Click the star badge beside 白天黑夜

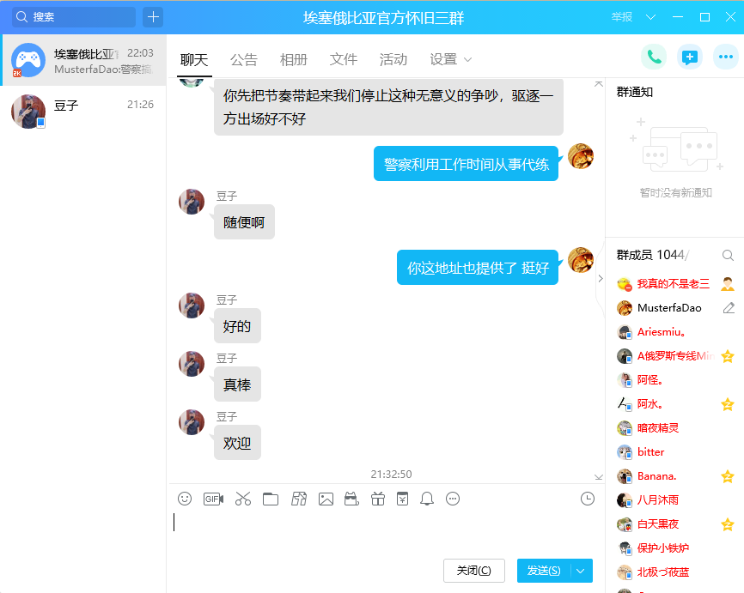click(x=728, y=524)
